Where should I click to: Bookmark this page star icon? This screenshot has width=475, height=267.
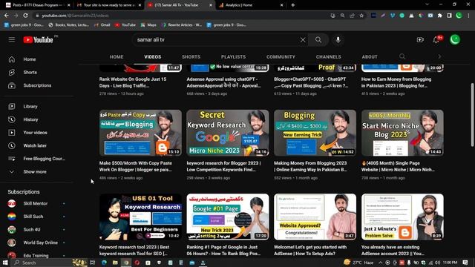click(361, 16)
